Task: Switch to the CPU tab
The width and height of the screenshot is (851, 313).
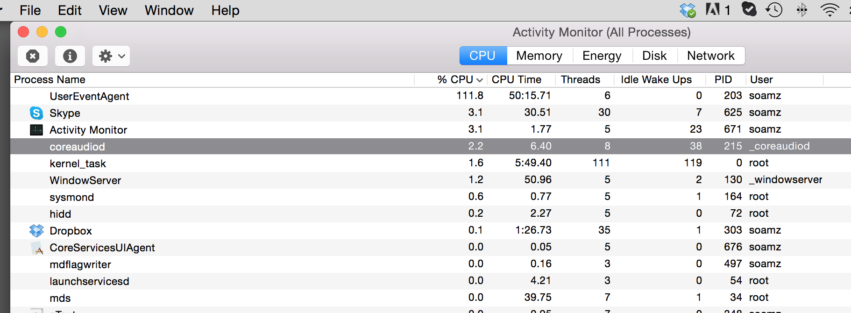Action: click(483, 56)
